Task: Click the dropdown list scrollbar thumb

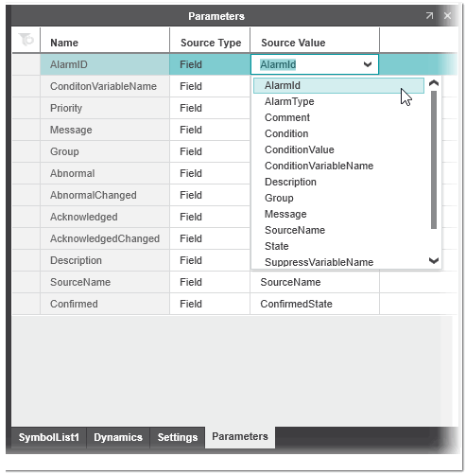Action: pos(434,160)
